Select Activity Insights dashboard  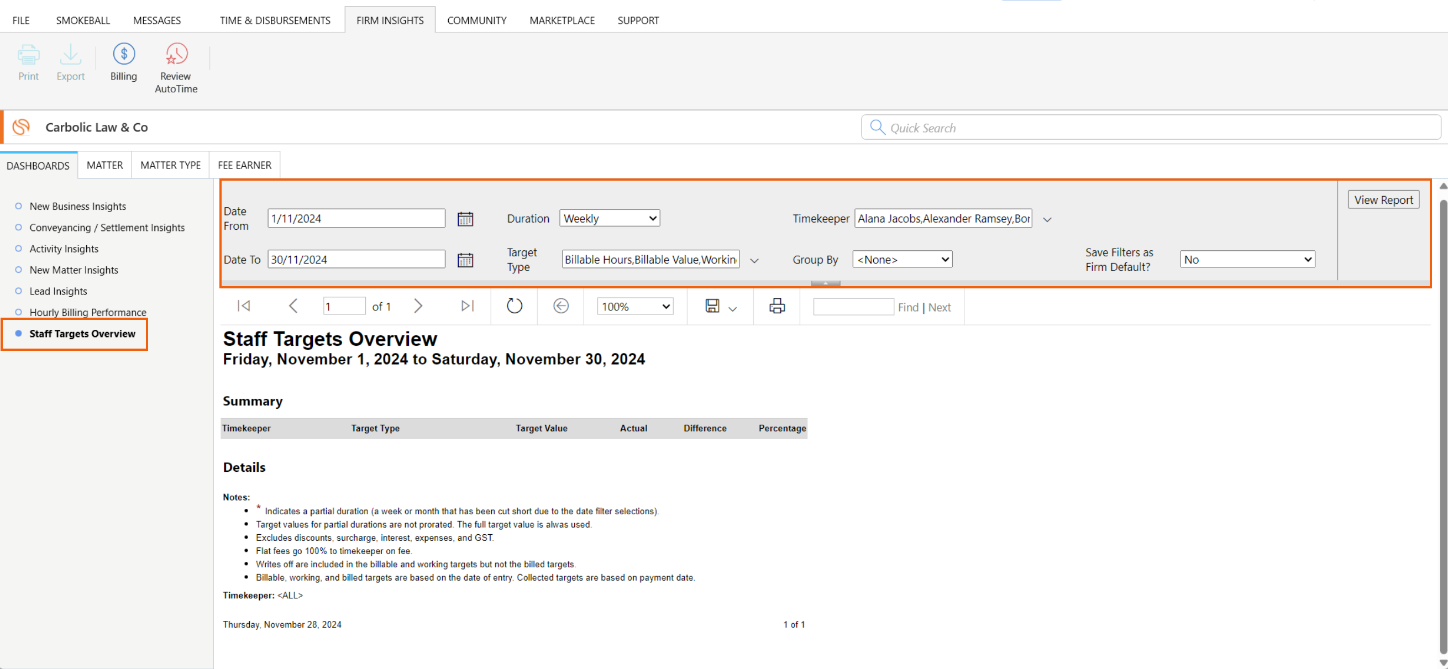tap(64, 249)
